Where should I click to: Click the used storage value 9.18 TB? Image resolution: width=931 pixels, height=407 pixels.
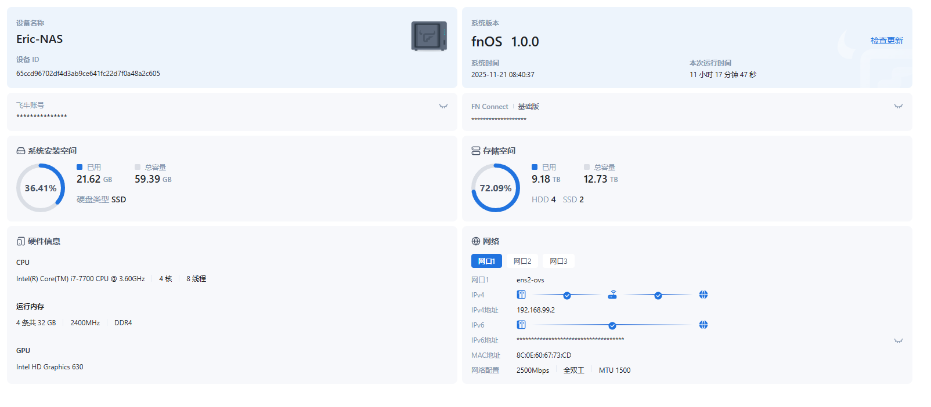click(546, 179)
